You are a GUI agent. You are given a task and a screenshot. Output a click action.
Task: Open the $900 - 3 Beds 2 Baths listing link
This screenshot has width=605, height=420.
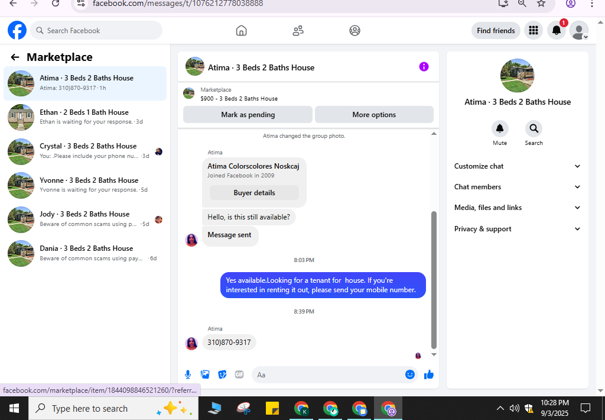point(239,99)
